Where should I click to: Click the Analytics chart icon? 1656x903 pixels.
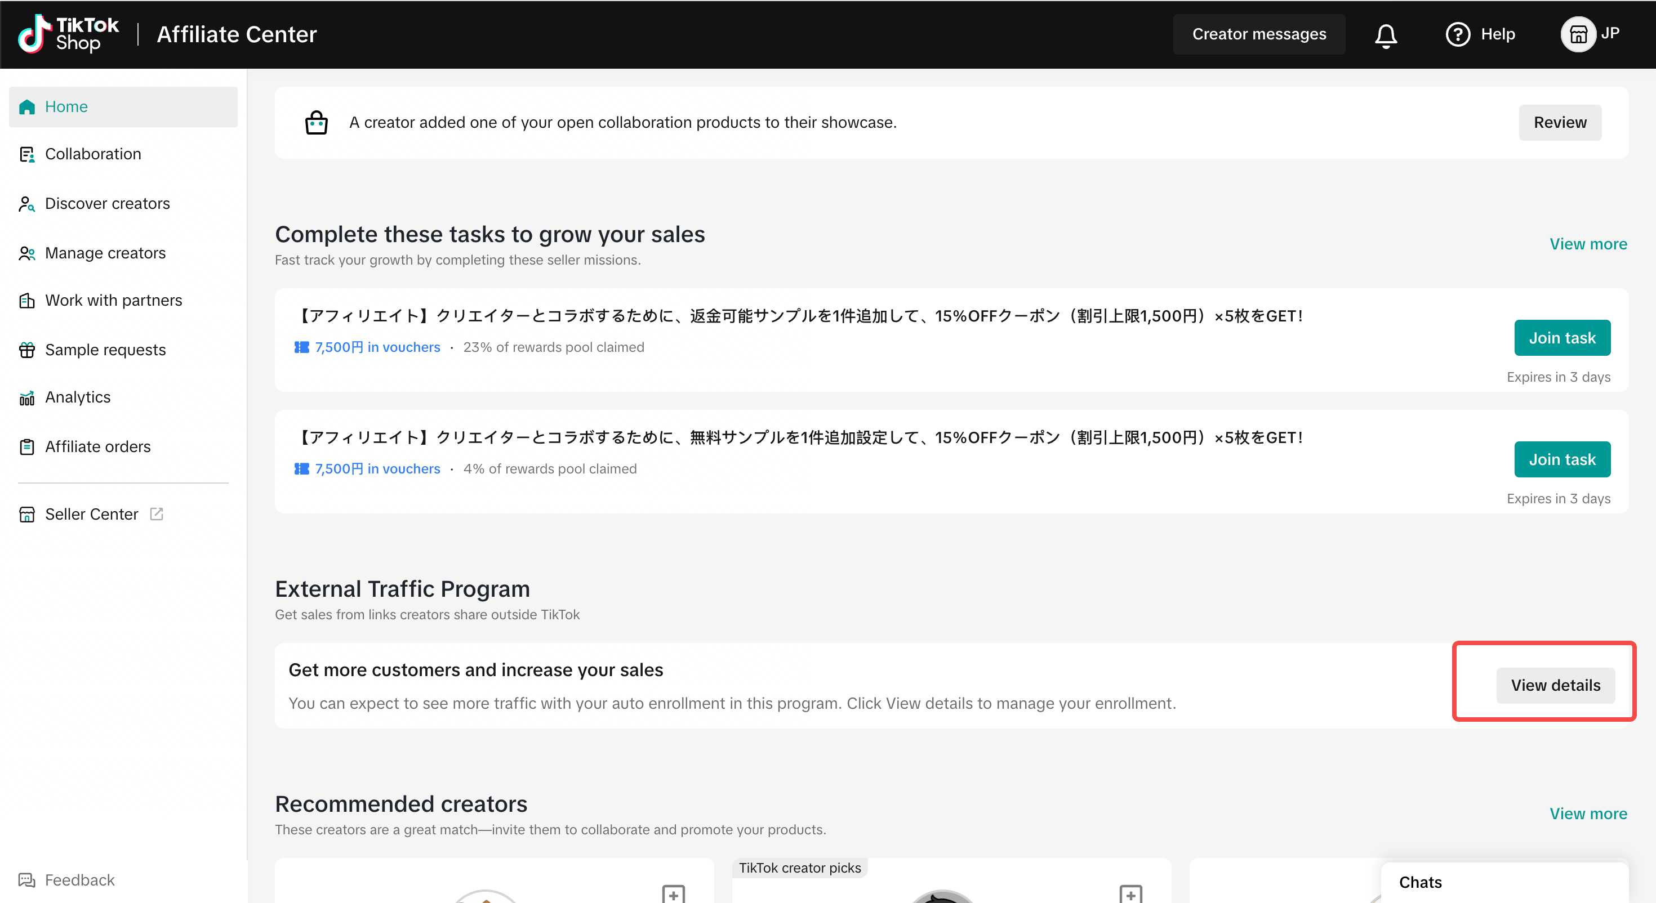pos(27,398)
